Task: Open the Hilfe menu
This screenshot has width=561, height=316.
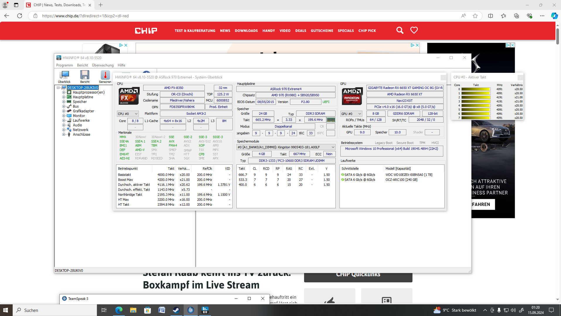Action: 121,65
